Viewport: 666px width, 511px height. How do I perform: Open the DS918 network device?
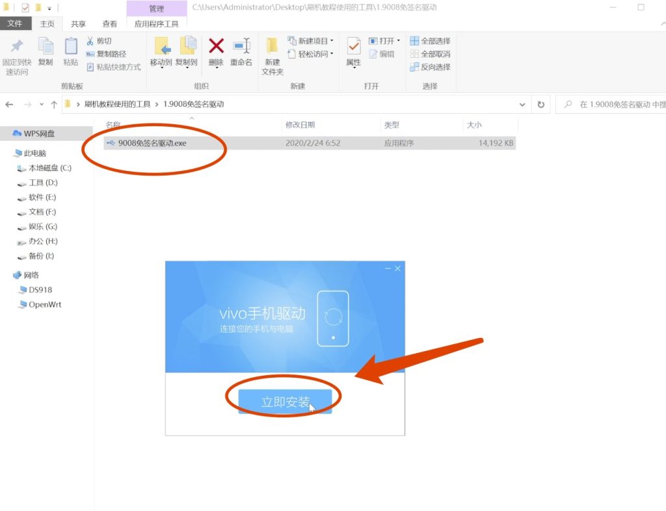coord(40,290)
